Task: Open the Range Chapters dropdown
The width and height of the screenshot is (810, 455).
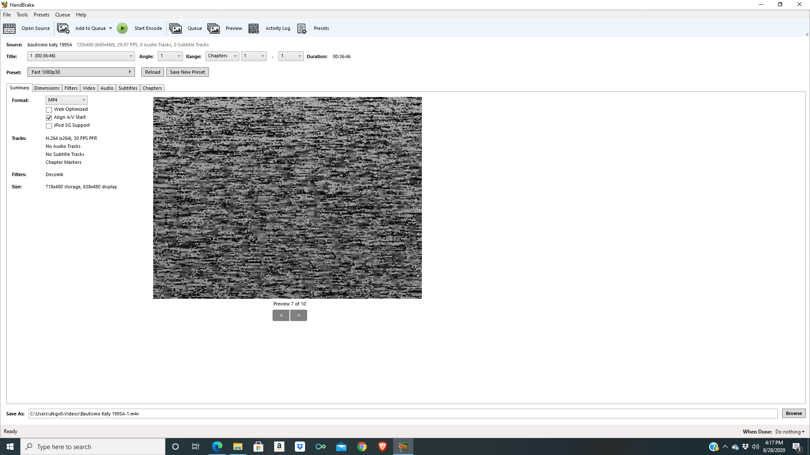Action: (222, 56)
